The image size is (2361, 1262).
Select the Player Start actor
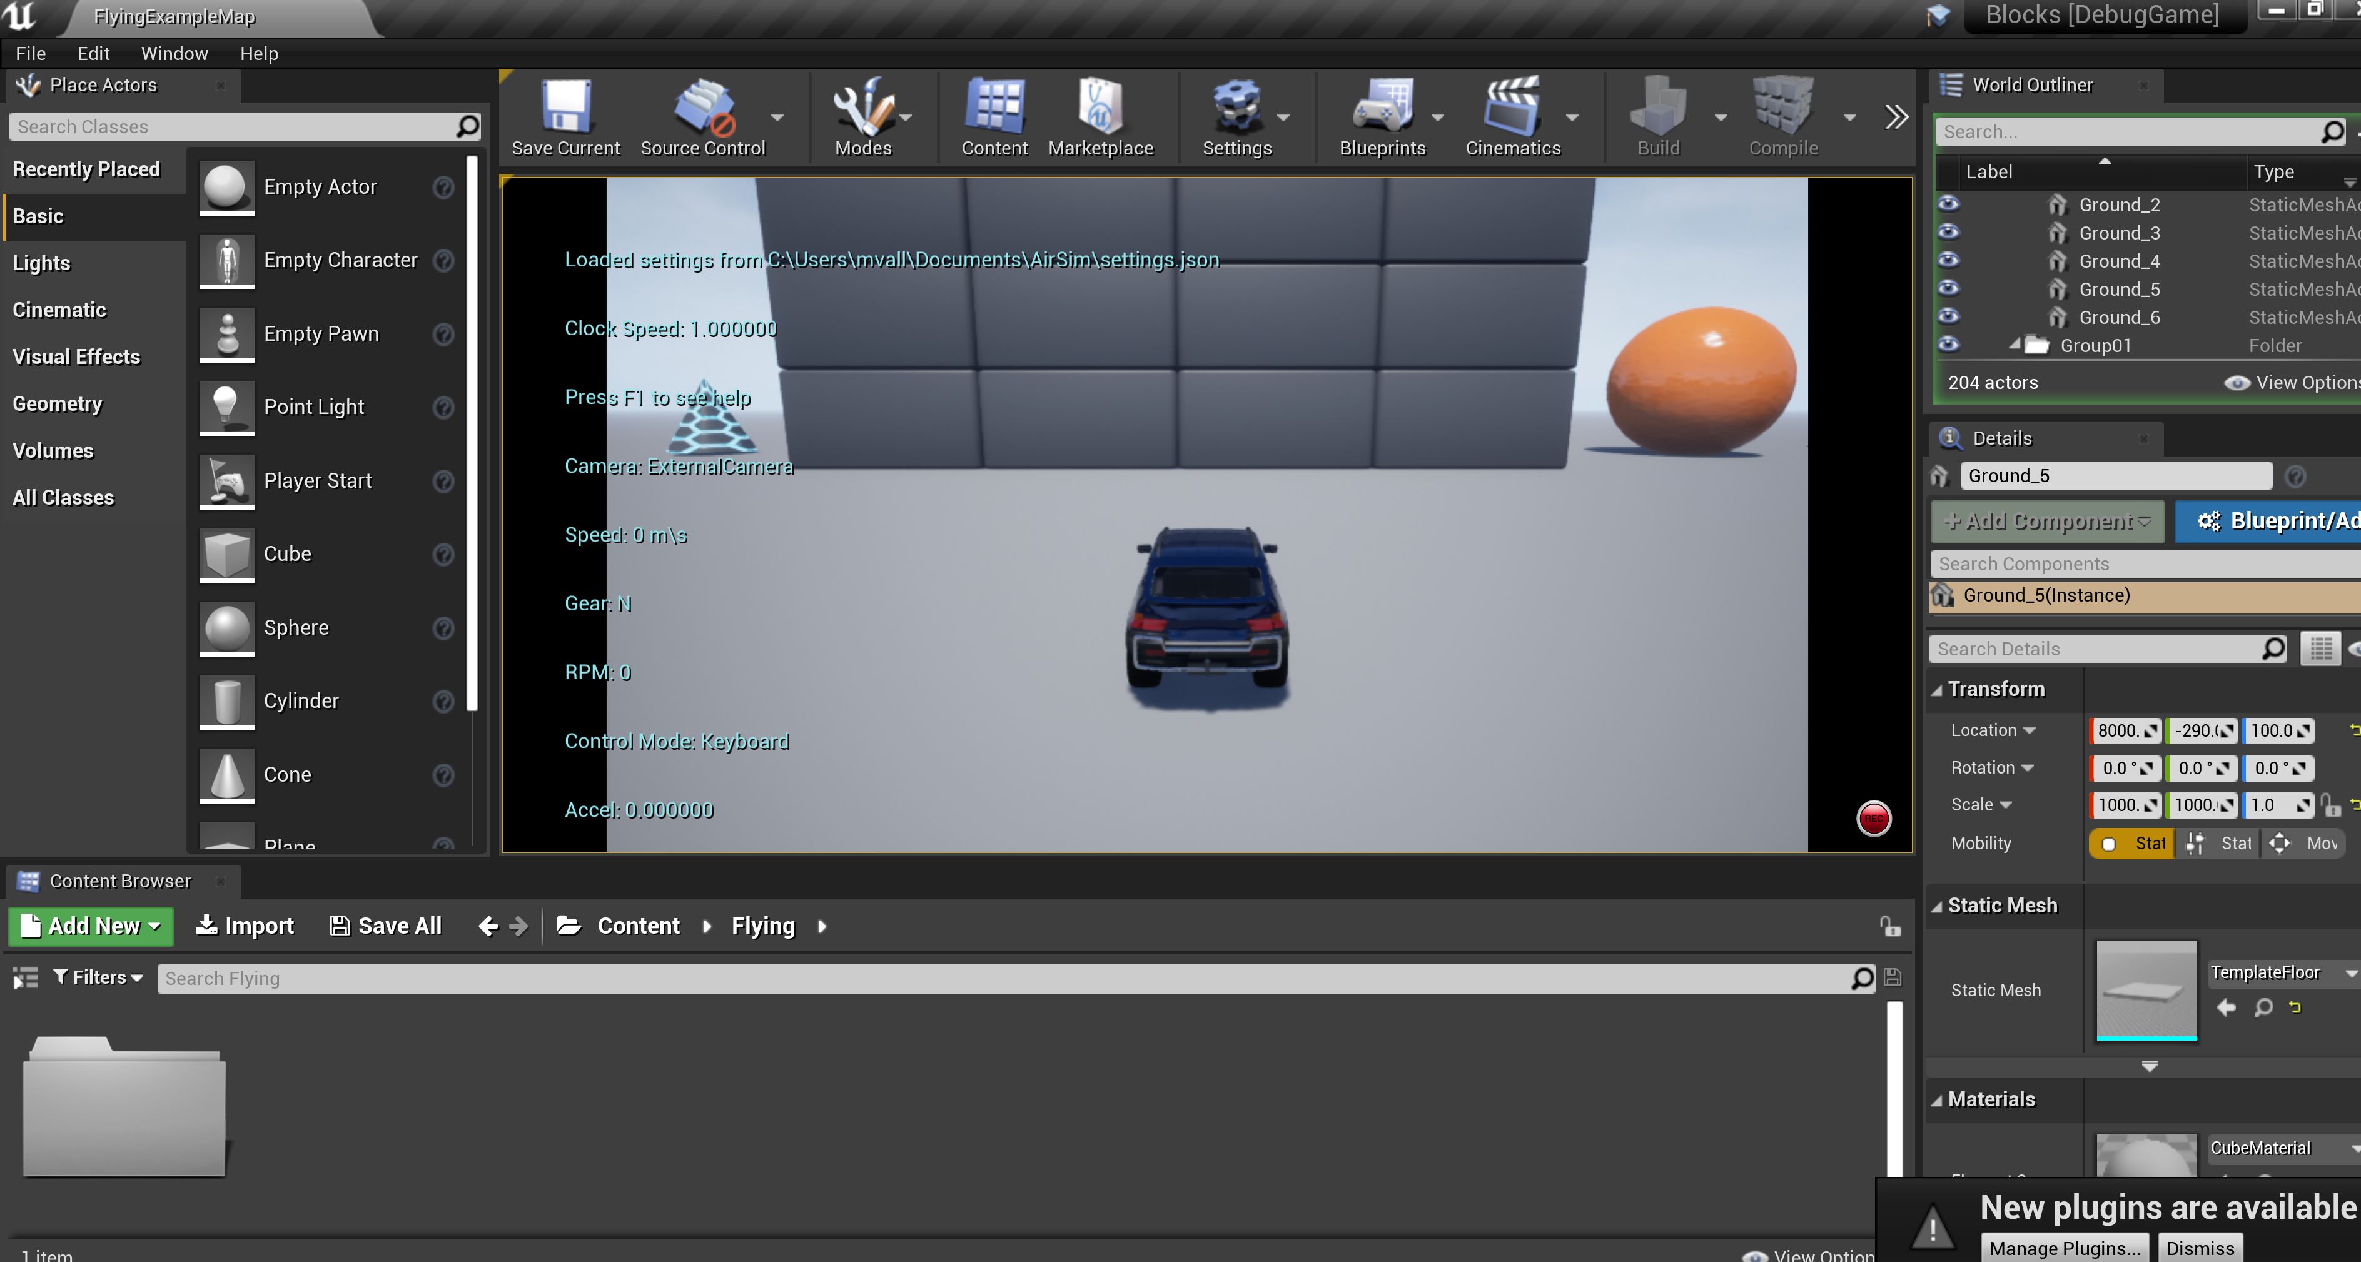[x=317, y=480]
